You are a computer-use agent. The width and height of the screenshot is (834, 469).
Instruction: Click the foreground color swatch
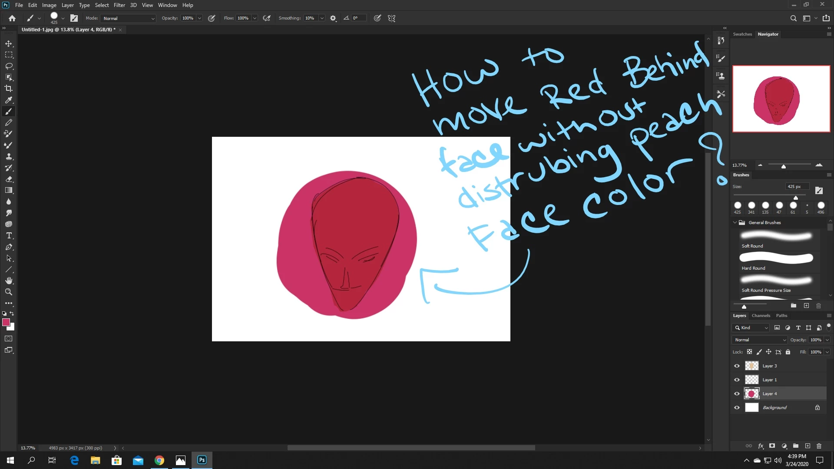point(6,322)
